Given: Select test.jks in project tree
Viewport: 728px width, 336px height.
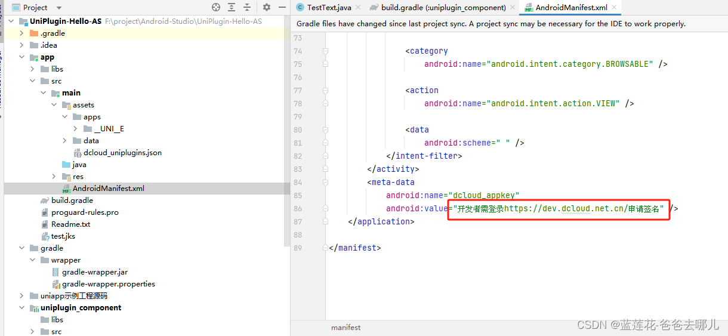Looking at the screenshot, I should click(63, 236).
